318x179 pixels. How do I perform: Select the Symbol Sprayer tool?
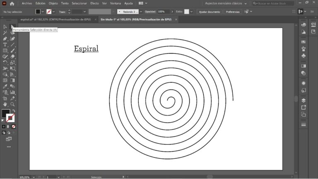coord(5,92)
